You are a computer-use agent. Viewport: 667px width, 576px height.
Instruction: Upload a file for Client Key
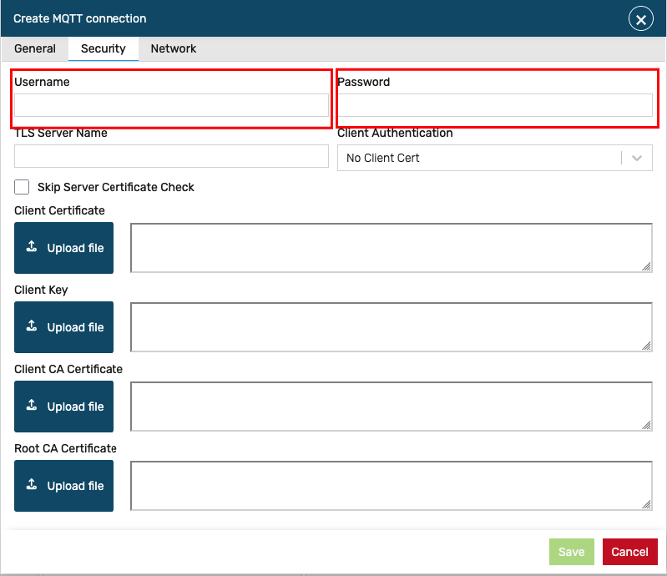tap(63, 327)
